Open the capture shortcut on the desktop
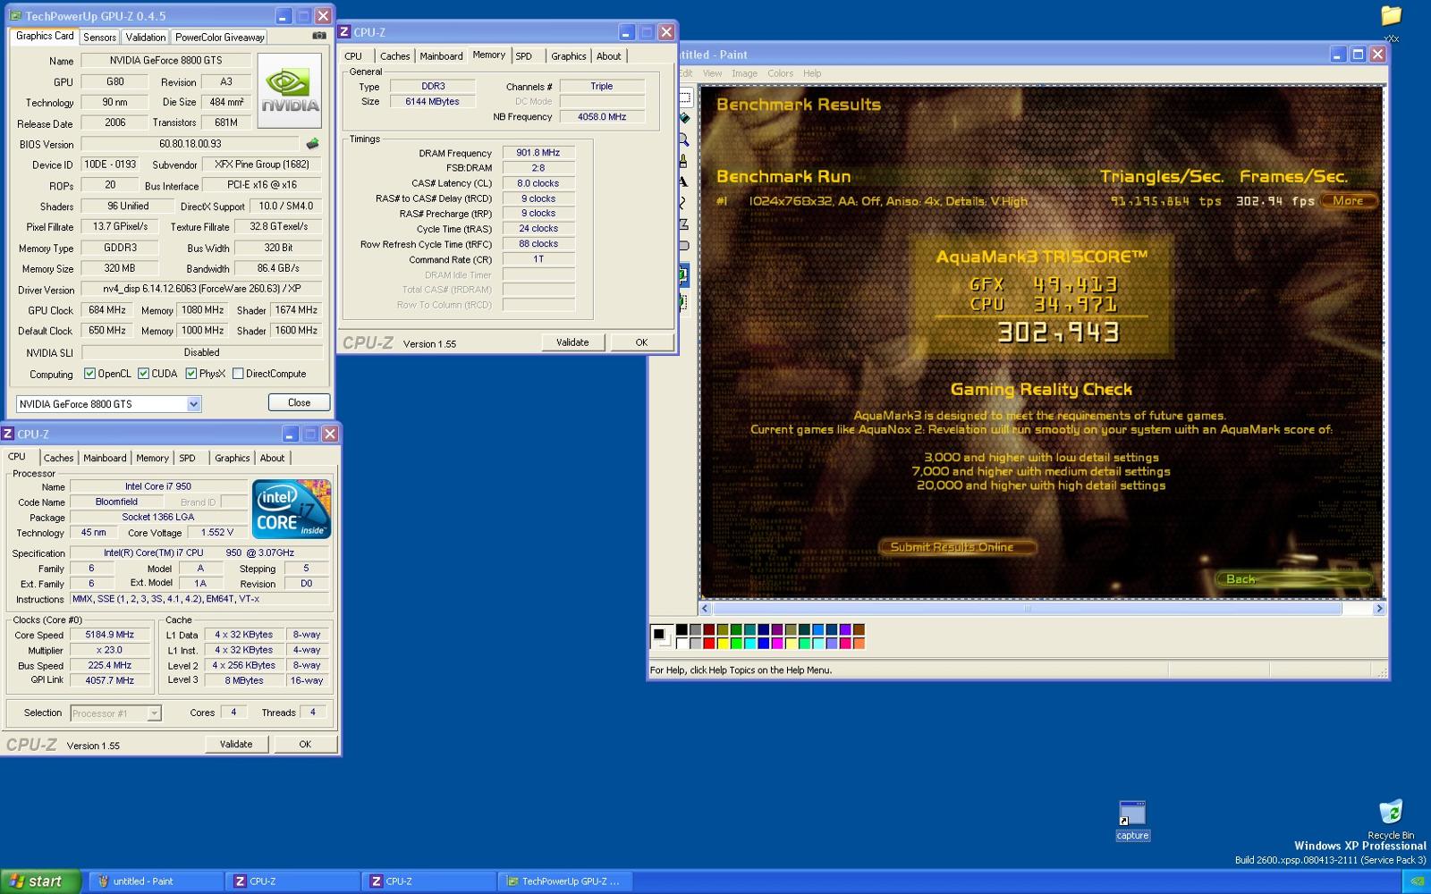The height and width of the screenshot is (894, 1431). [x=1132, y=821]
